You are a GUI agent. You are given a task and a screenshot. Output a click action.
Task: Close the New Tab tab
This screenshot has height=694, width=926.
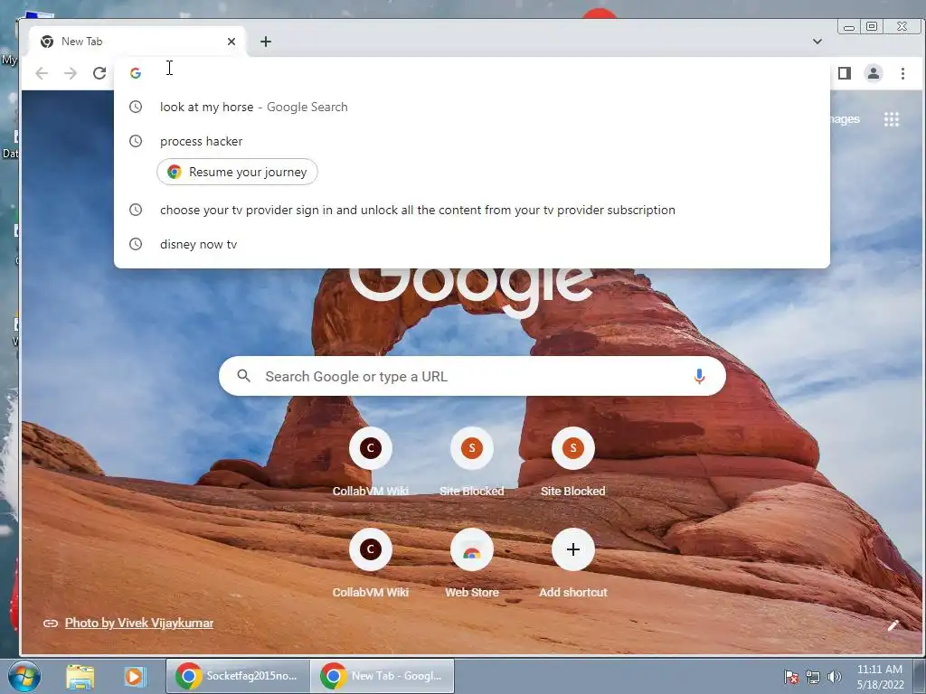coord(231,42)
